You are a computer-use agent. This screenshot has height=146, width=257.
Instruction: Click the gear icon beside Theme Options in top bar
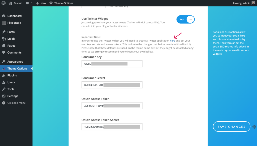[x=51, y=3]
